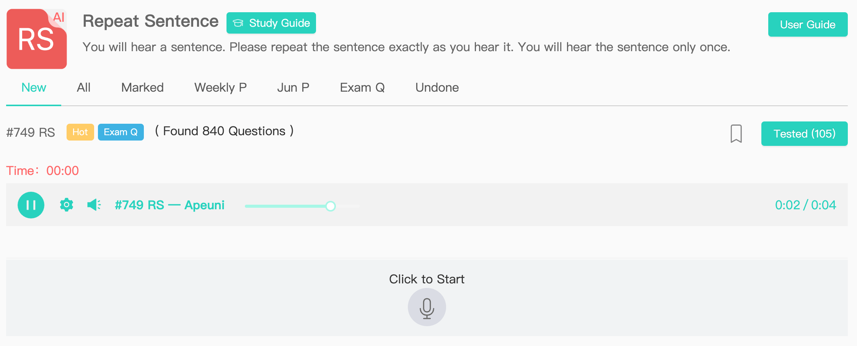The height and width of the screenshot is (346, 857).
Task: Bookmark question #749 RS
Action: [x=736, y=134]
